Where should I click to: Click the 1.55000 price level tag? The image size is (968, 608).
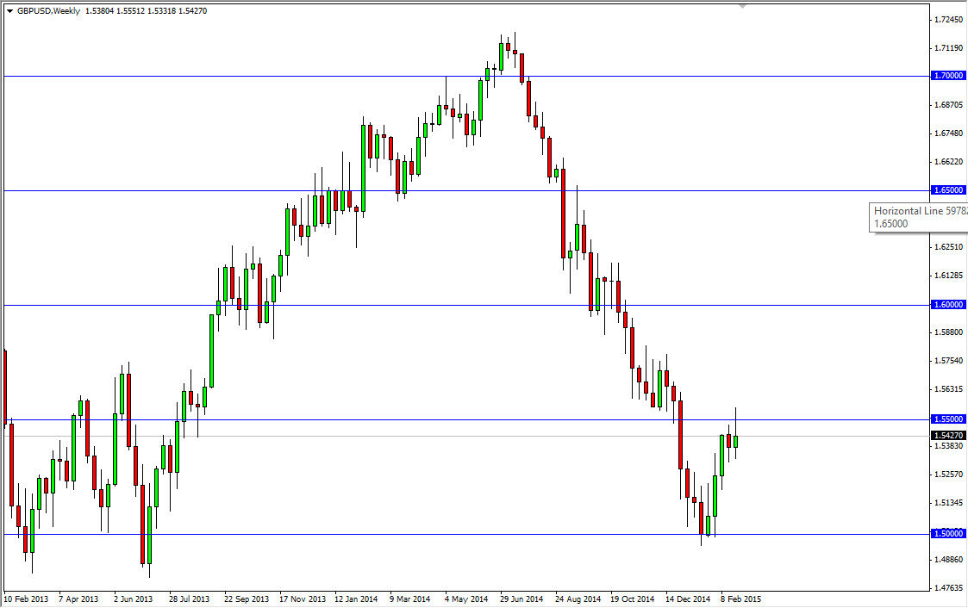pos(950,419)
